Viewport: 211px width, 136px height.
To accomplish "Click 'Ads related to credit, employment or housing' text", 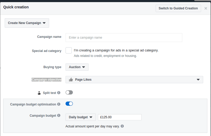I will 105,56.
